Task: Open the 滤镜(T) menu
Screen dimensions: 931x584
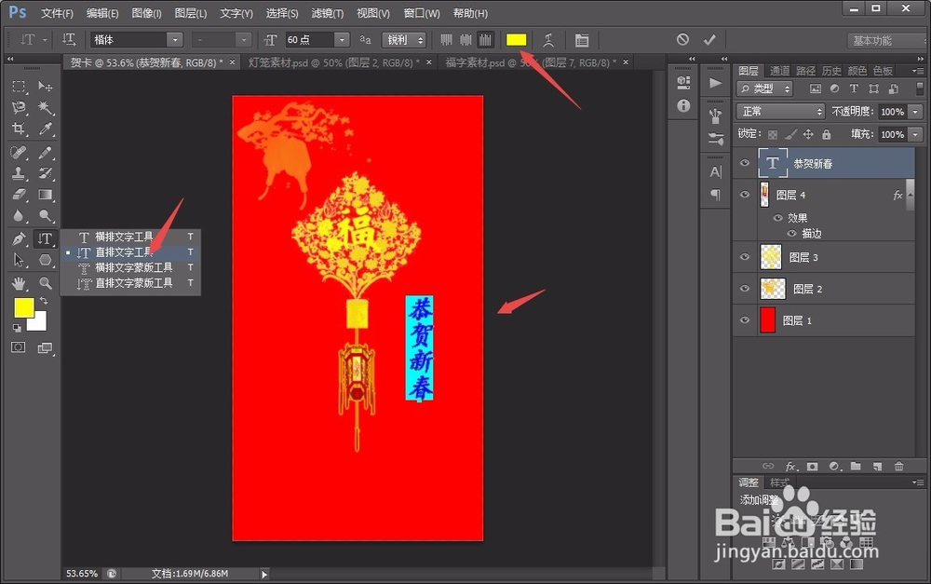Action: 327,13
